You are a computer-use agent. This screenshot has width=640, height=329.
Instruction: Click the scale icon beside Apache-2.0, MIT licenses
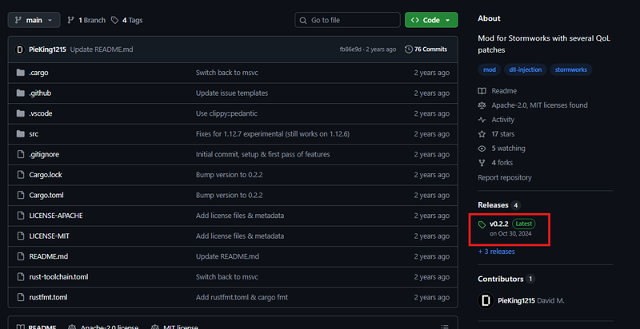(x=482, y=105)
